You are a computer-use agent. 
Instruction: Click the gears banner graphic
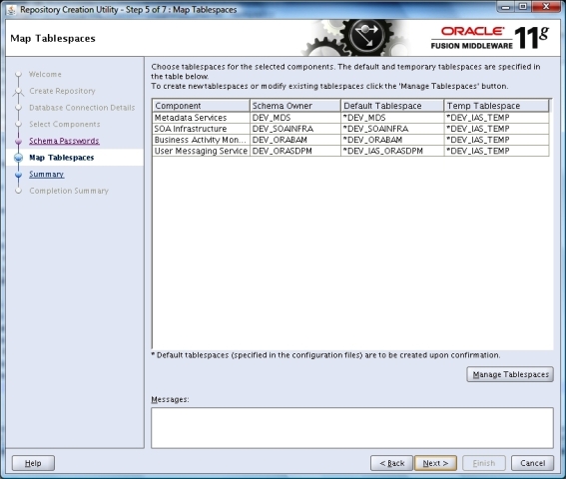[x=354, y=38]
